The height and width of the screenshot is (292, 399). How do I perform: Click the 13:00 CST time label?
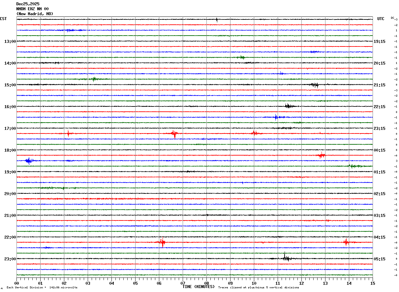pos(10,42)
